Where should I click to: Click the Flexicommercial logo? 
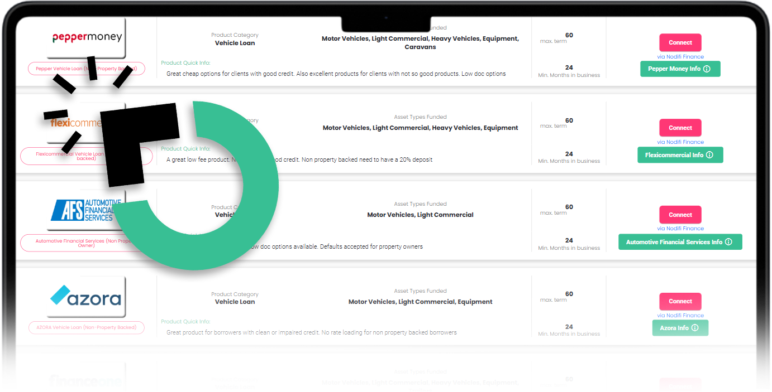point(73,123)
